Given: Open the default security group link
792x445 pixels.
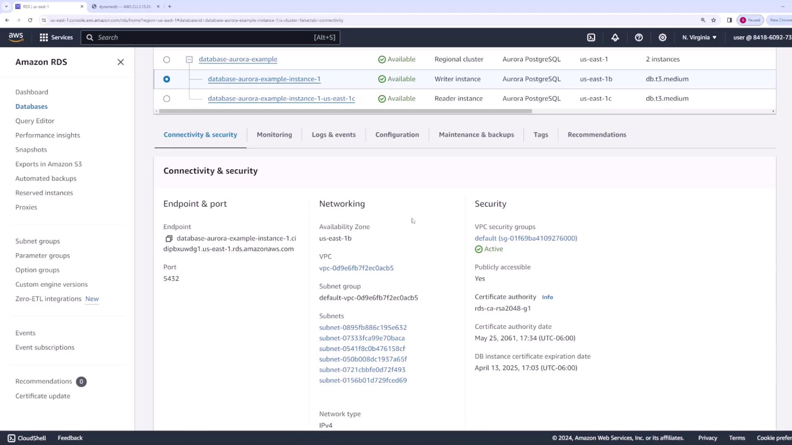Looking at the screenshot, I should tap(526, 238).
